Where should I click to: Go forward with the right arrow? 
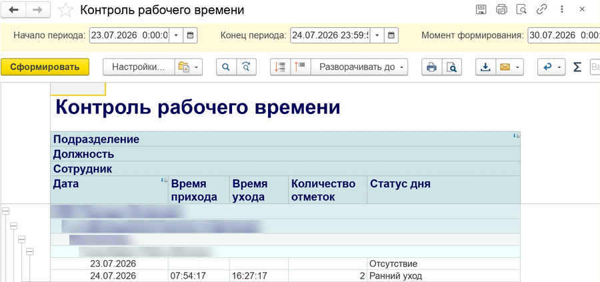(38, 10)
